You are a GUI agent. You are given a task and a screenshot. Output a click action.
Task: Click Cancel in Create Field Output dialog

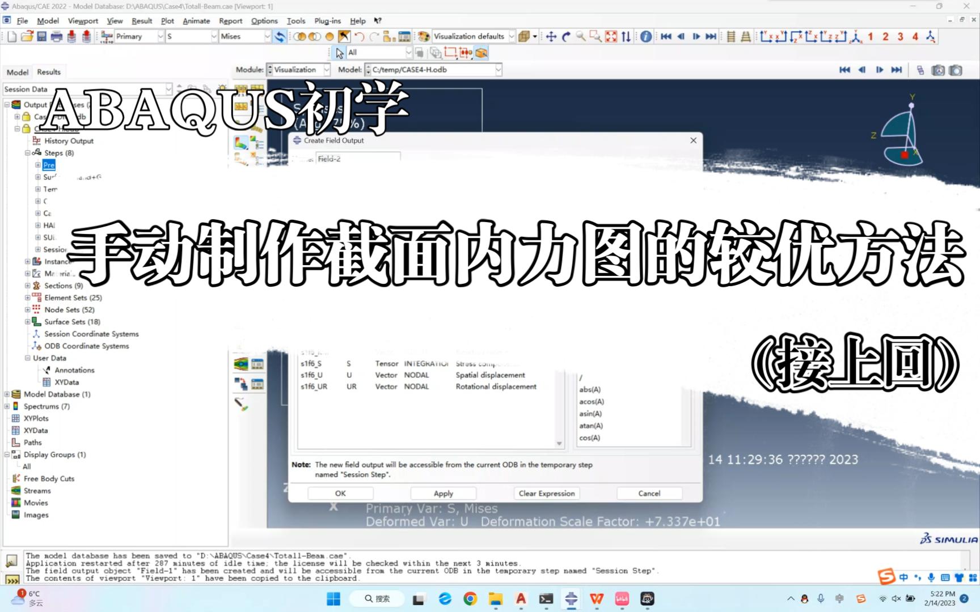649,494
